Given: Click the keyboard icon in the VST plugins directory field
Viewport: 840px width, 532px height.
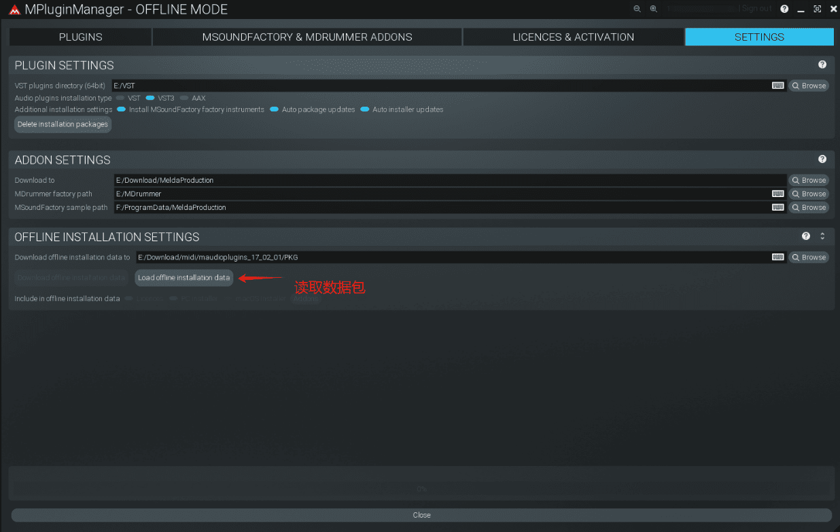Looking at the screenshot, I should tap(778, 86).
